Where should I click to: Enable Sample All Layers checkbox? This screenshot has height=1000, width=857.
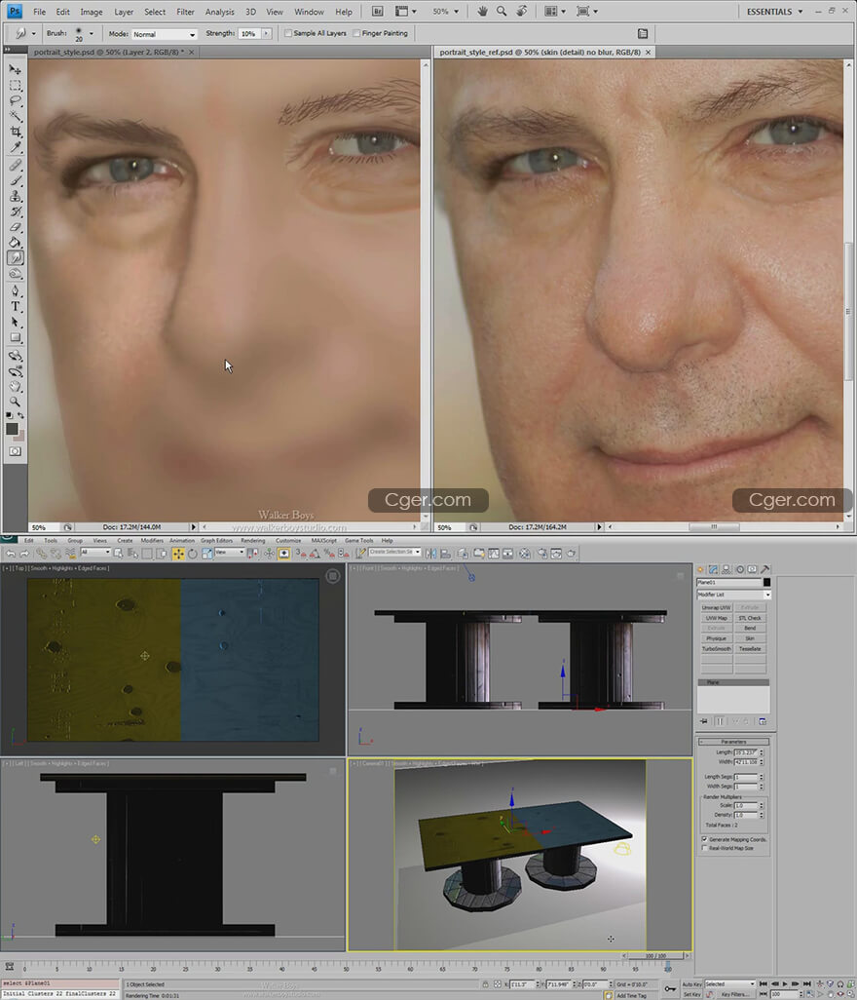pos(288,33)
